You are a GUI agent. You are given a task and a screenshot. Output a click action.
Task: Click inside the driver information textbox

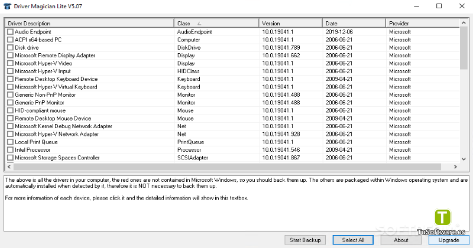[236, 203]
